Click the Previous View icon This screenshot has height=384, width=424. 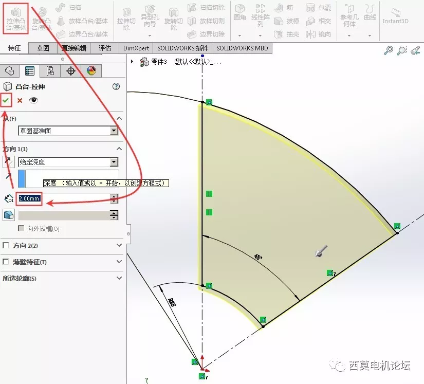(415, 50)
